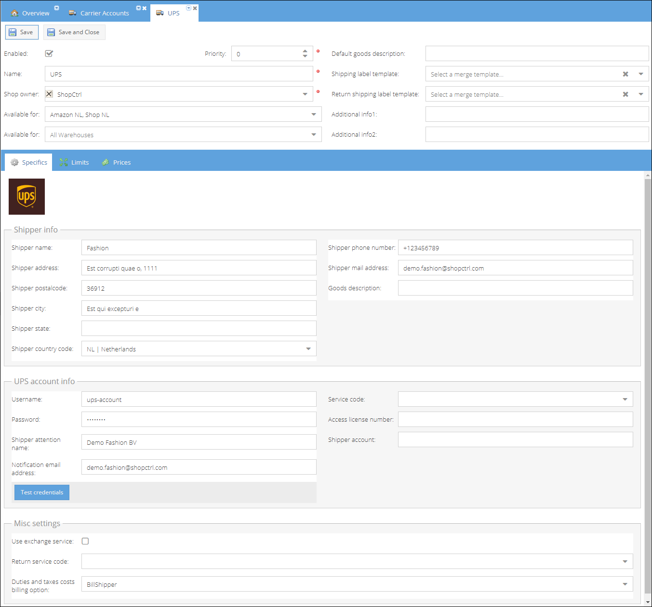Open Carrier Accounts tab menu arrow icon

pyautogui.click(x=139, y=8)
